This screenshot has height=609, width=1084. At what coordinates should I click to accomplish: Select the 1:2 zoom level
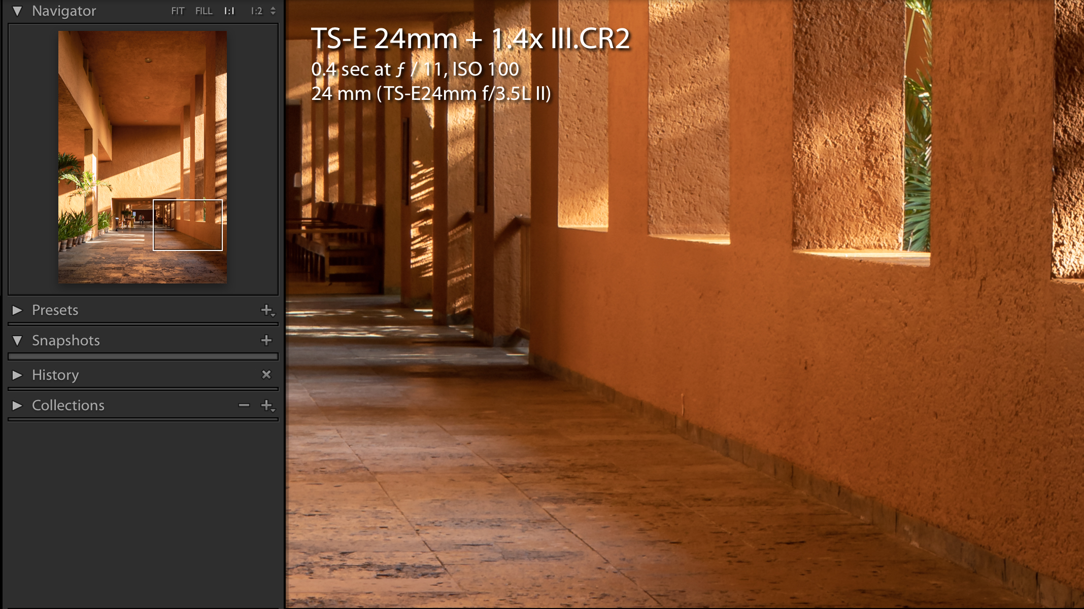point(256,11)
